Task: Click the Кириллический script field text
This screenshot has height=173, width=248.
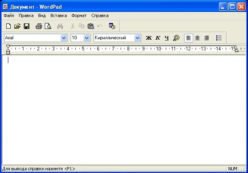Action: [x=110, y=38]
